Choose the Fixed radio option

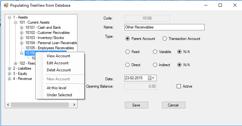[127, 52]
